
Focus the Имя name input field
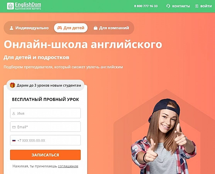tap(46, 113)
